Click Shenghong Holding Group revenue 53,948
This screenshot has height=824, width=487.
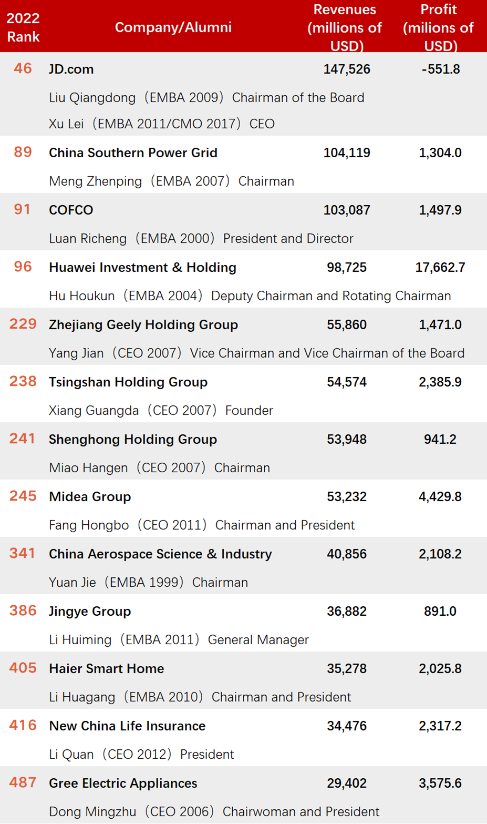point(347,440)
